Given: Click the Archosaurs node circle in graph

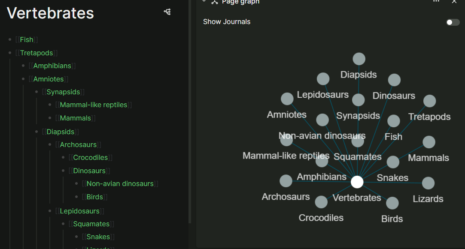Looking at the screenshot, I should coord(286,181).
